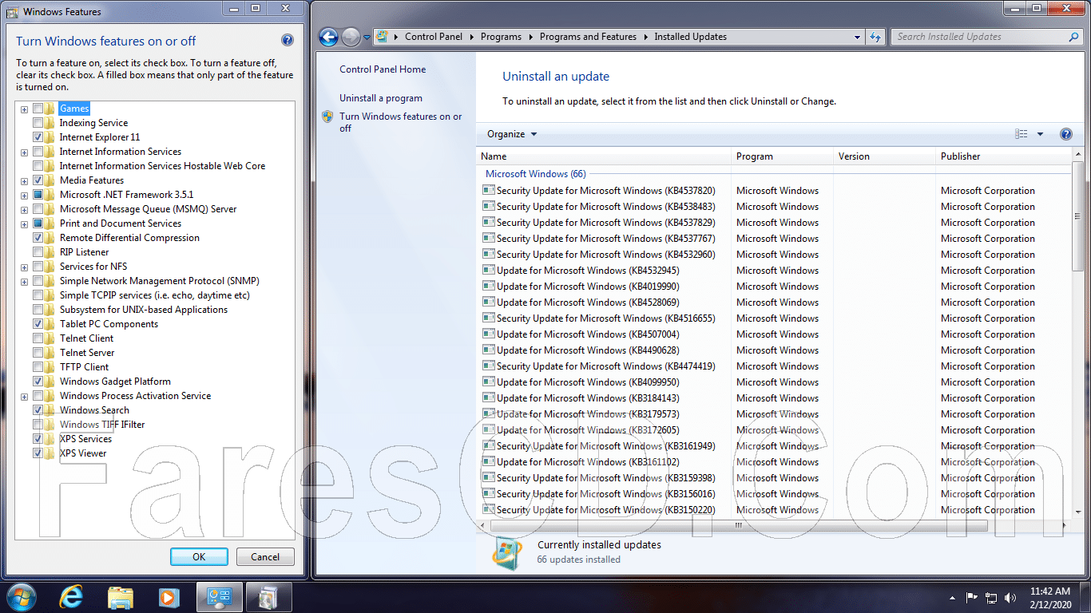This screenshot has height=613, width=1091.
Task: Click the Back arrow in Installed Updates window
Action: (328, 37)
